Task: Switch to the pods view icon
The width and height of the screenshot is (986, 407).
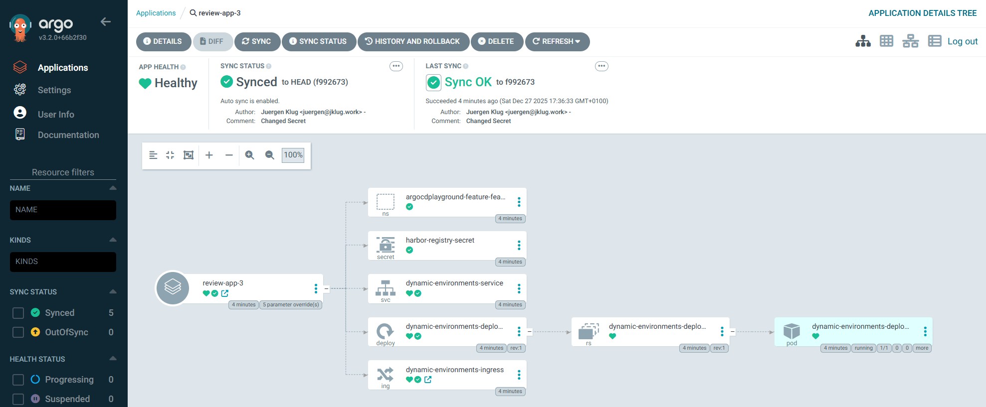Action: click(x=886, y=41)
